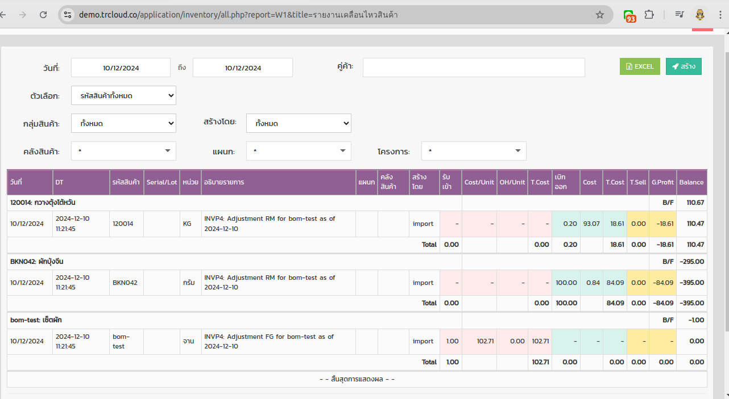
Task: Click the B/F balance value -295.00
Action: pyautogui.click(x=691, y=262)
